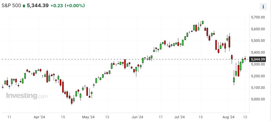Select the +0.23 change value
271x121 pixels.
[x=57, y=6]
